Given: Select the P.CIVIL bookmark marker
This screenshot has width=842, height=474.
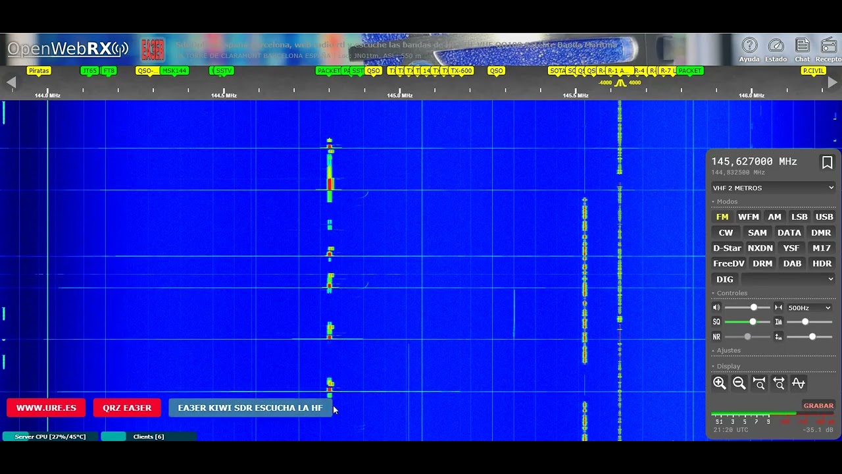Looking at the screenshot, I should pyautogui.click(x=813, y=70).
